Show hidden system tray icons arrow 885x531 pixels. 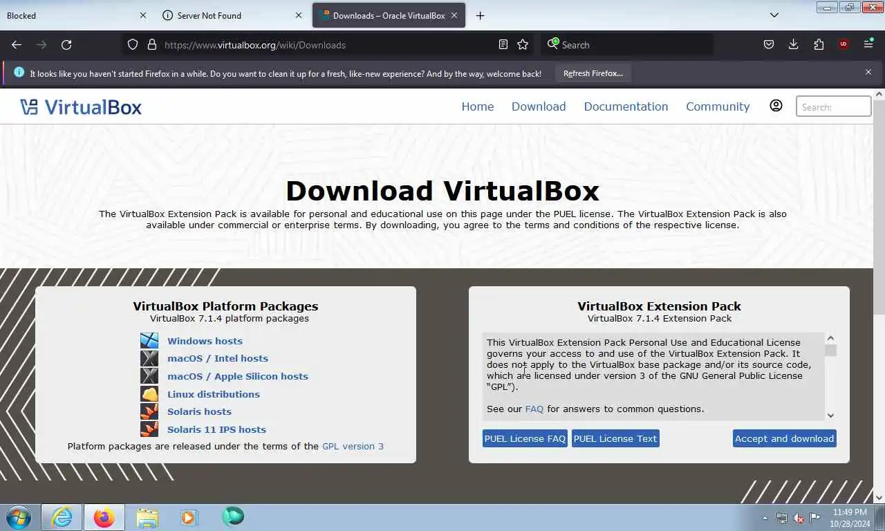(765, 518)
